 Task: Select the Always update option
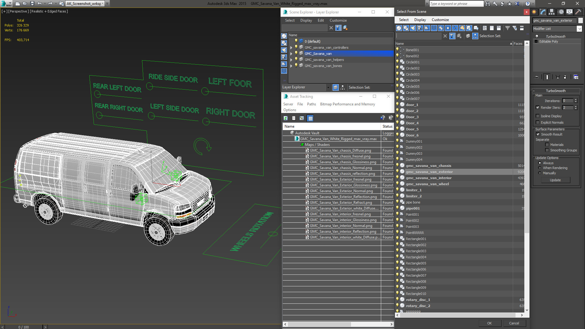tap(540, 163)
